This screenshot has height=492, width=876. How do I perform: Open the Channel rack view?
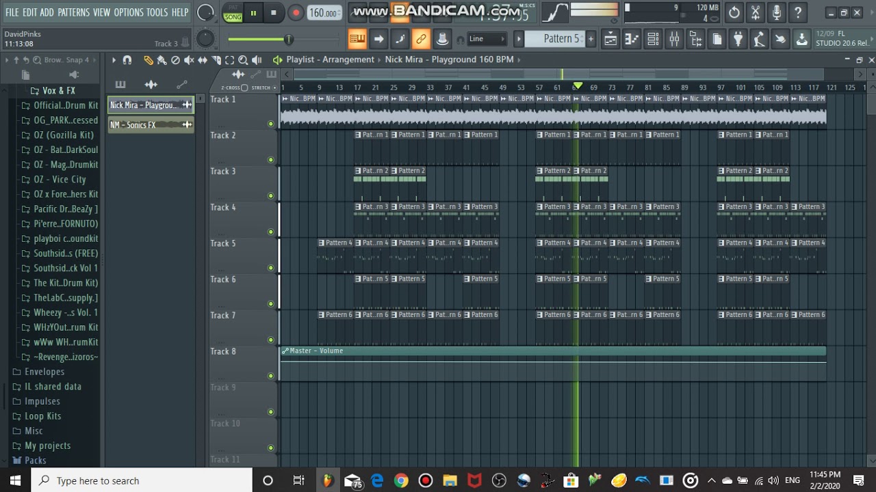coord(653,40)
